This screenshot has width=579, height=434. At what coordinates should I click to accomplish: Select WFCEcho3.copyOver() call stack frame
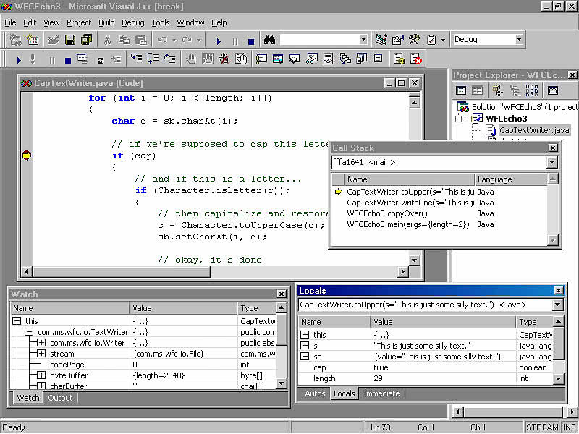(387, 213)
